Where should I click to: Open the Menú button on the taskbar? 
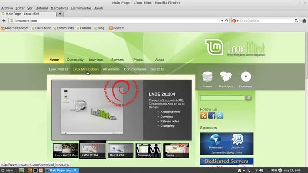tap(8, 170)
